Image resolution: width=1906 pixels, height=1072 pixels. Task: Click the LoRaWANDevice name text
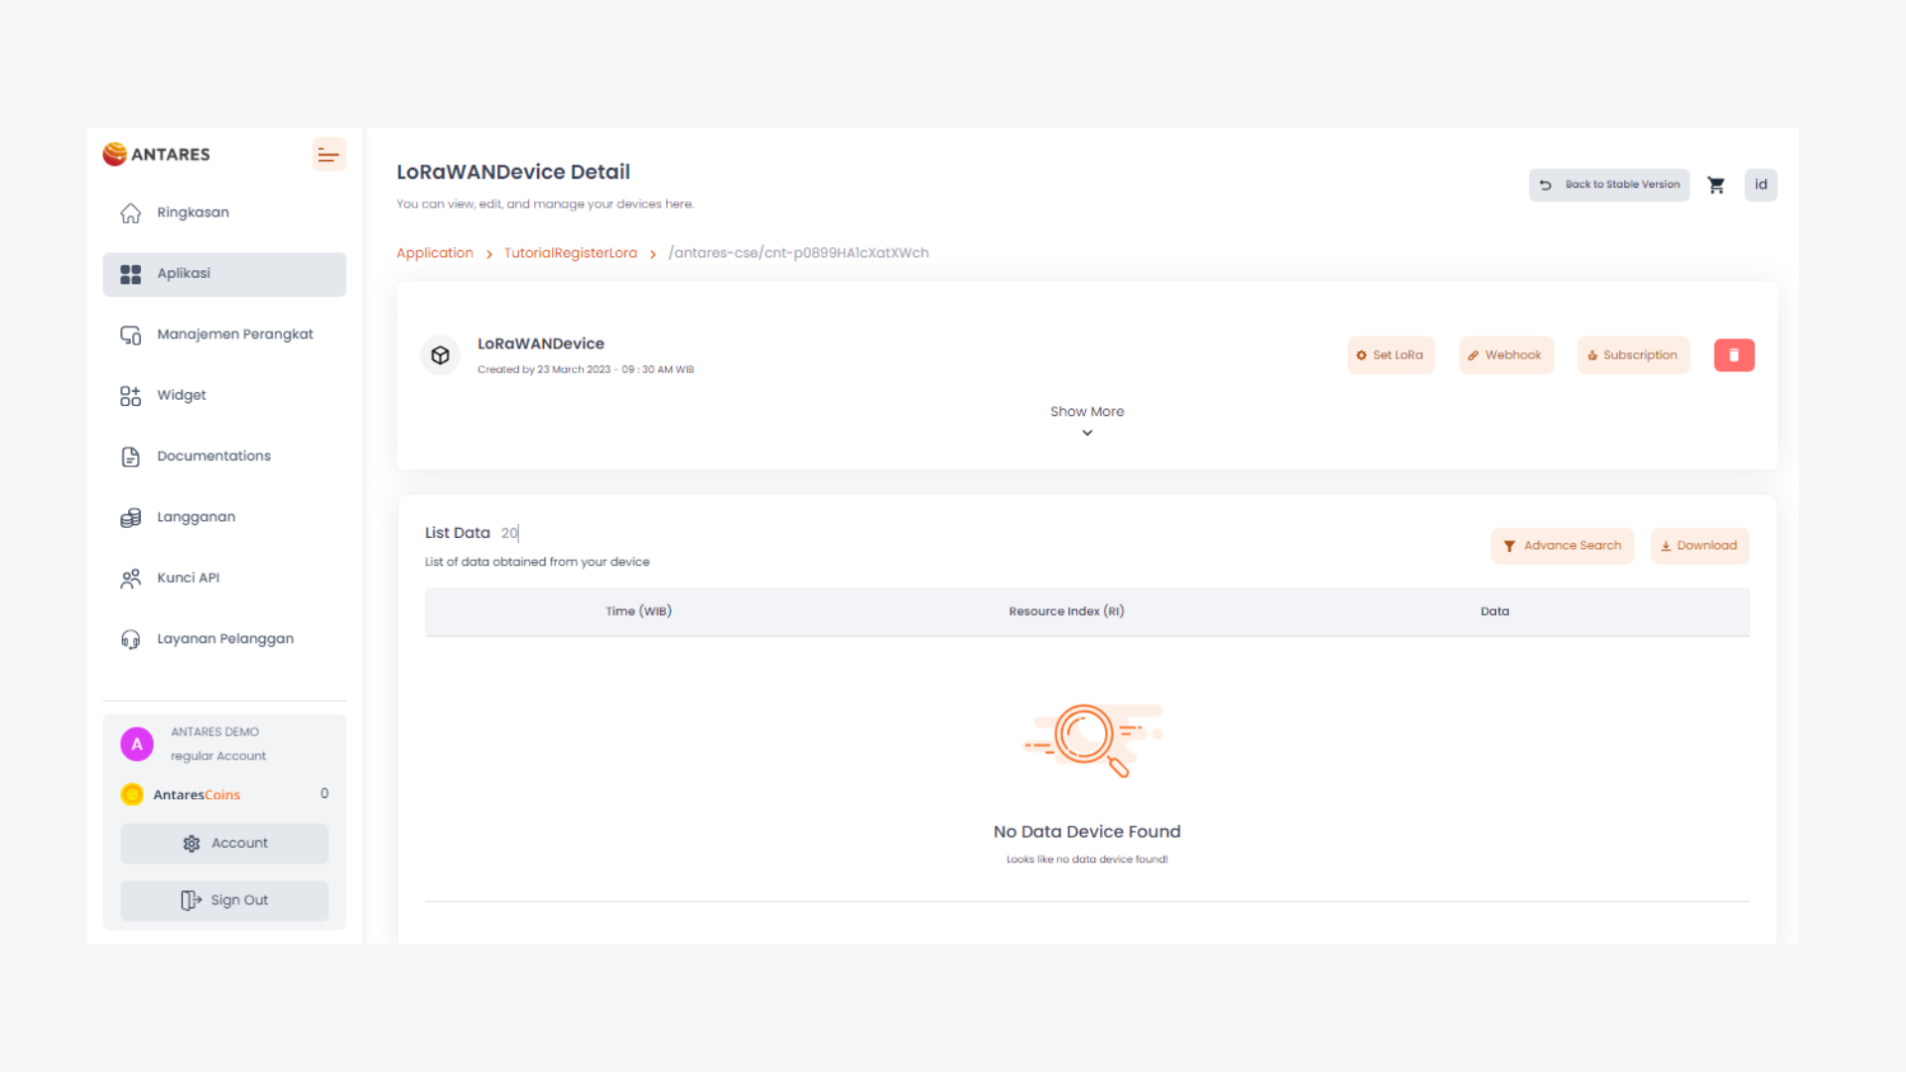click(541, 343)
